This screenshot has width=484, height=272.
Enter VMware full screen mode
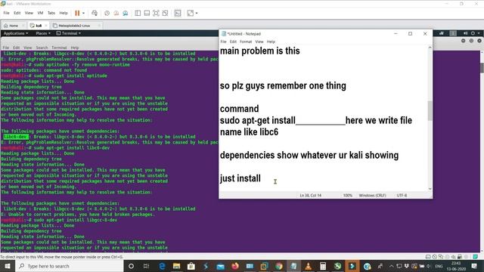click(156, 13)
